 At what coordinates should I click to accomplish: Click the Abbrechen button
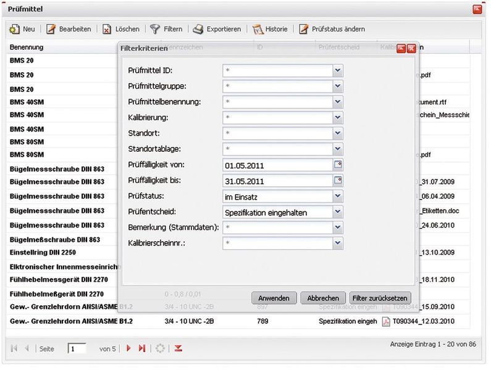tap(323, 298)
